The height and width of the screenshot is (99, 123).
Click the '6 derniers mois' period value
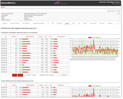click(28, 20)
